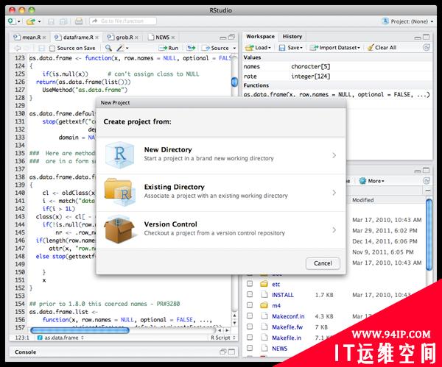Click the Print icon in main toolbar
The height and width of the screenshot is (367, 442).
[79, 21]
